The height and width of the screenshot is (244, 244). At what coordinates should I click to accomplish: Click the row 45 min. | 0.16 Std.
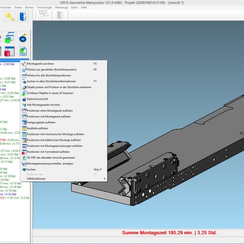pyautogui.click(x=11, y=187)
